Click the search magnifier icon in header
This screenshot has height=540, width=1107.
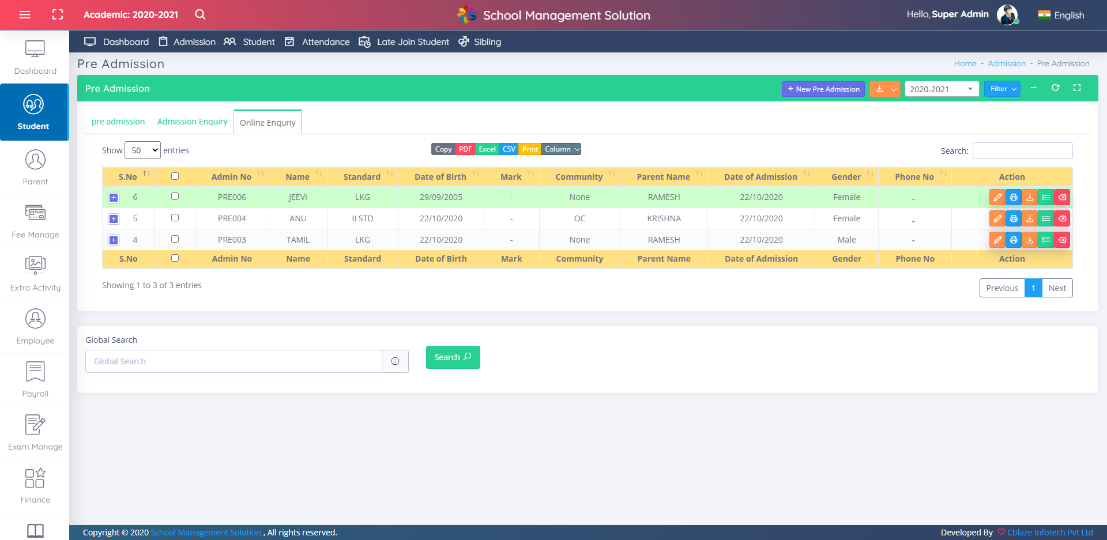point(200,15)
